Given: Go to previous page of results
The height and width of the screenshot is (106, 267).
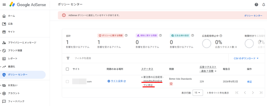Looking at the screenshot, I should (x=245, y=92).
